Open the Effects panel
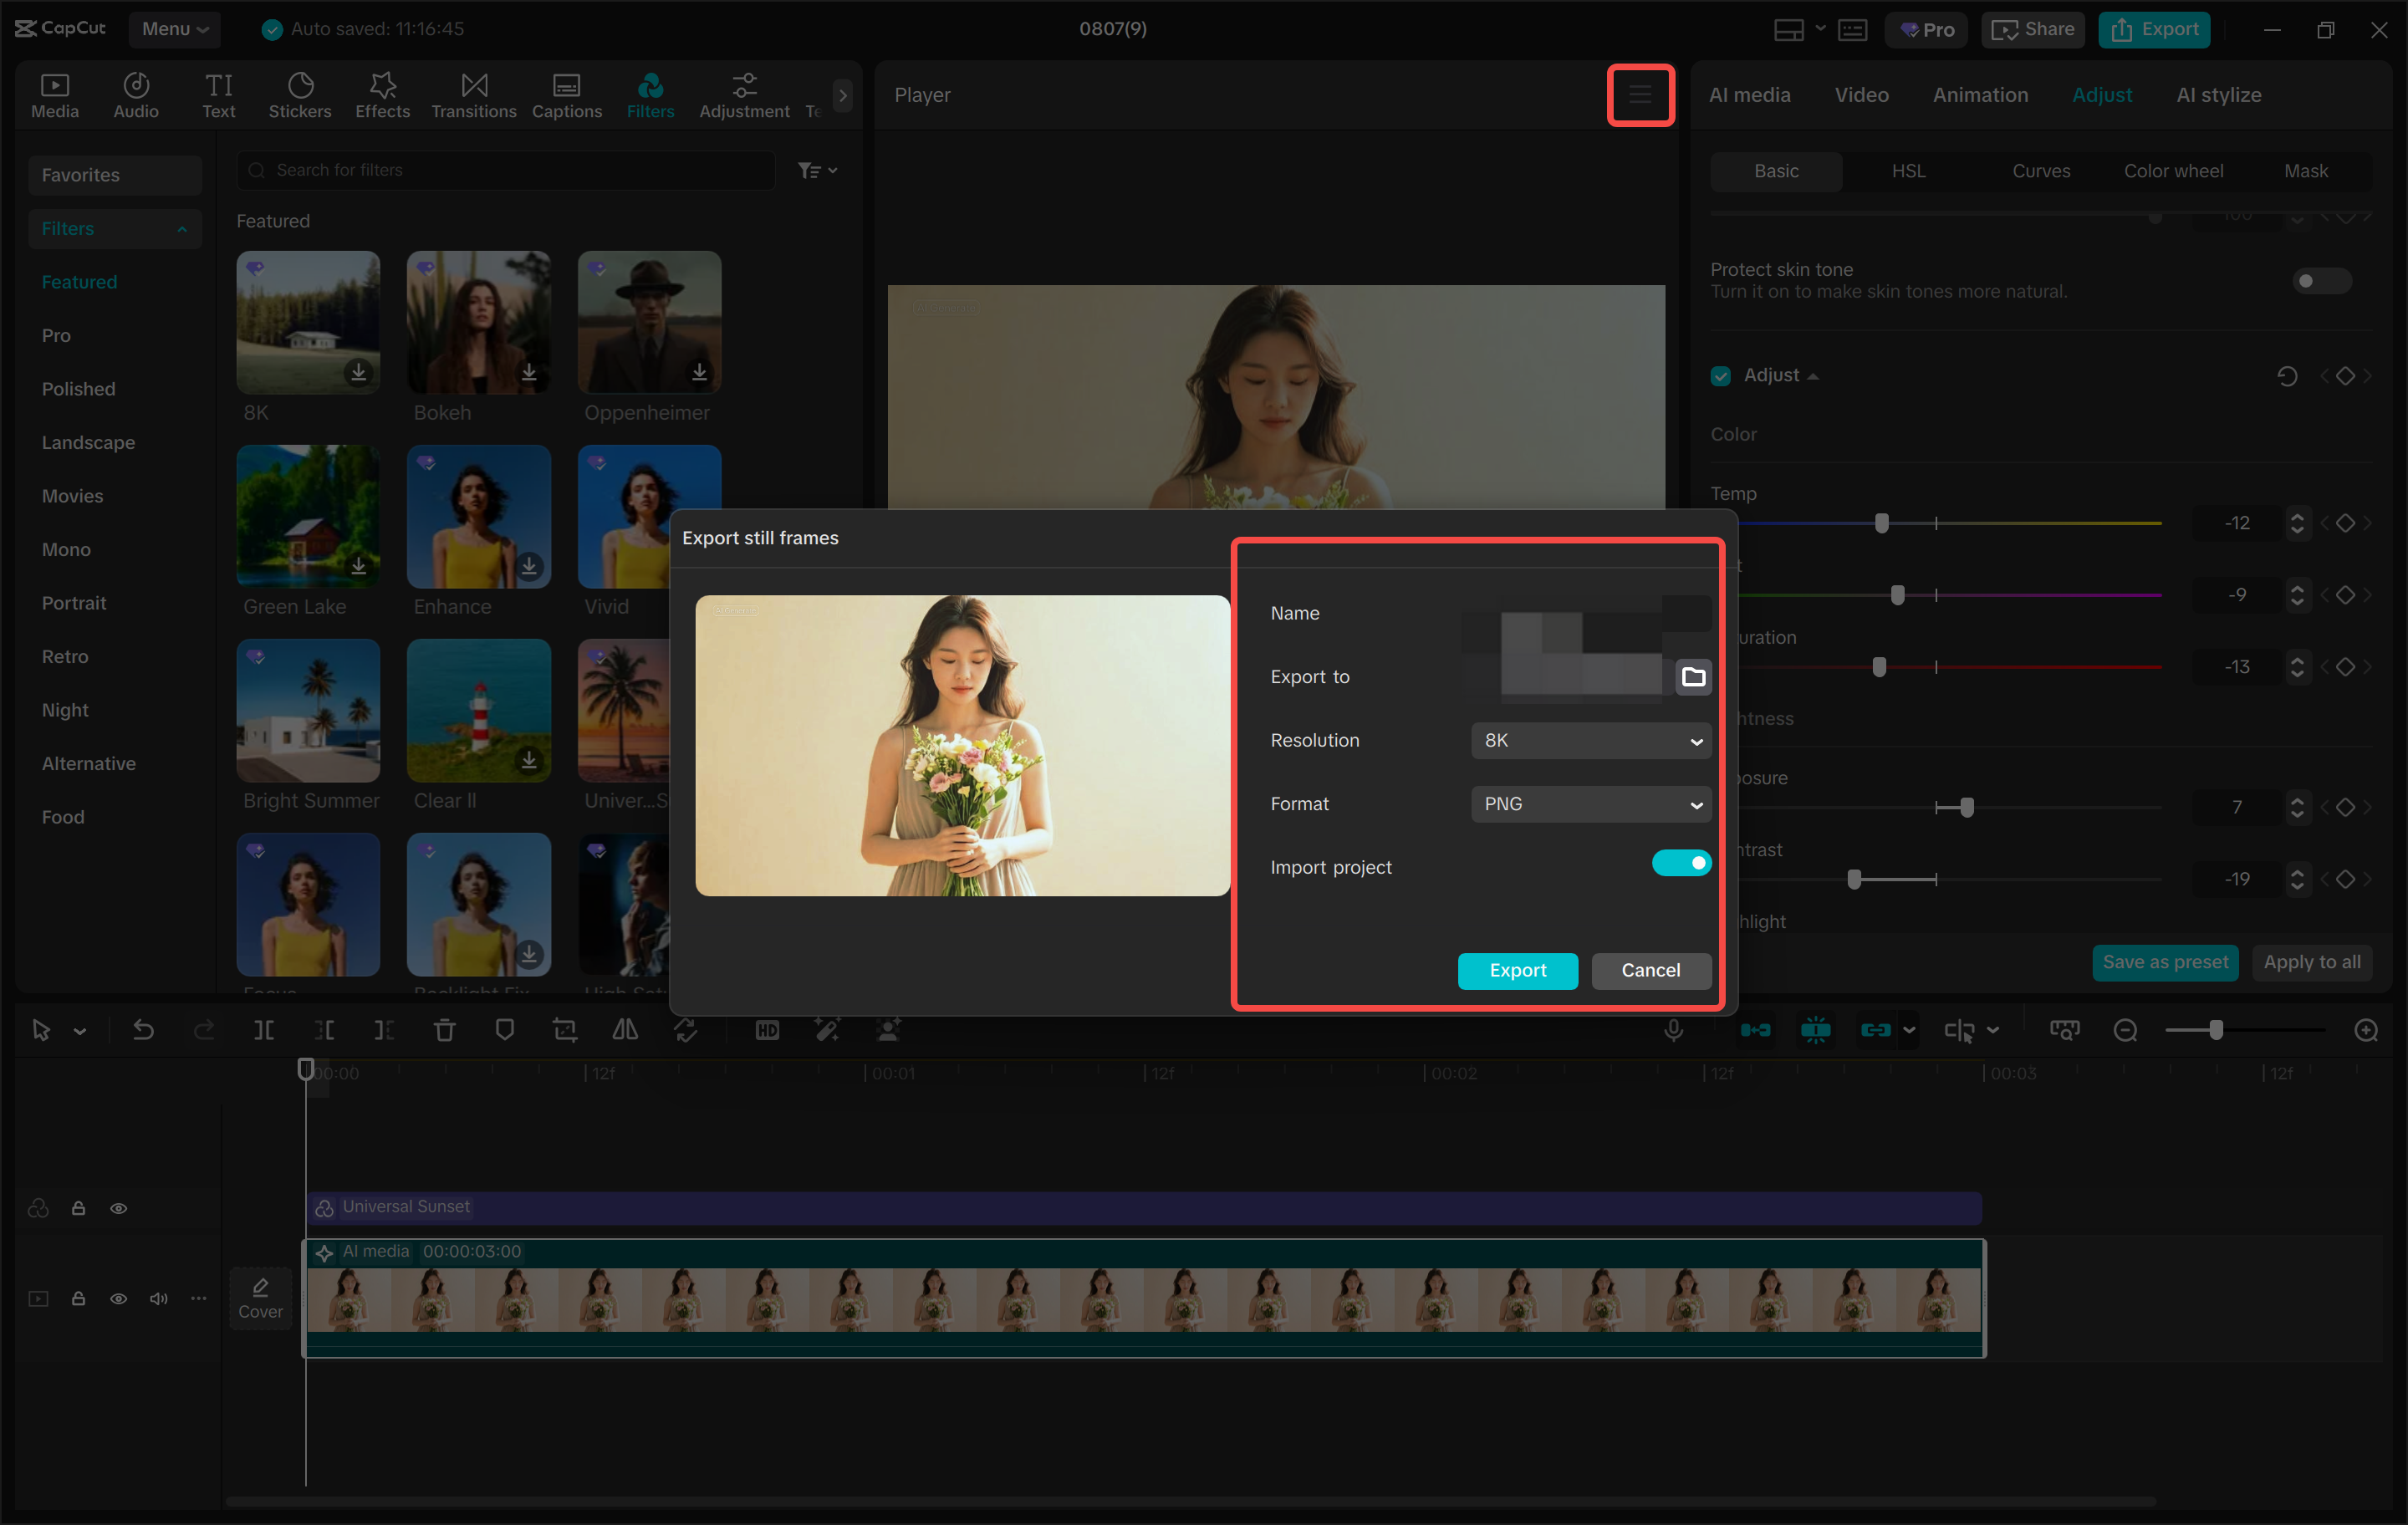The height and width of the screenshot is (1525, 2408). tap(381, 95)
